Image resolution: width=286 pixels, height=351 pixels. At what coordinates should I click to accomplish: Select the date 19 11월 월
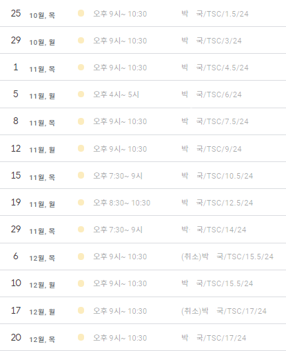(33, 203)
